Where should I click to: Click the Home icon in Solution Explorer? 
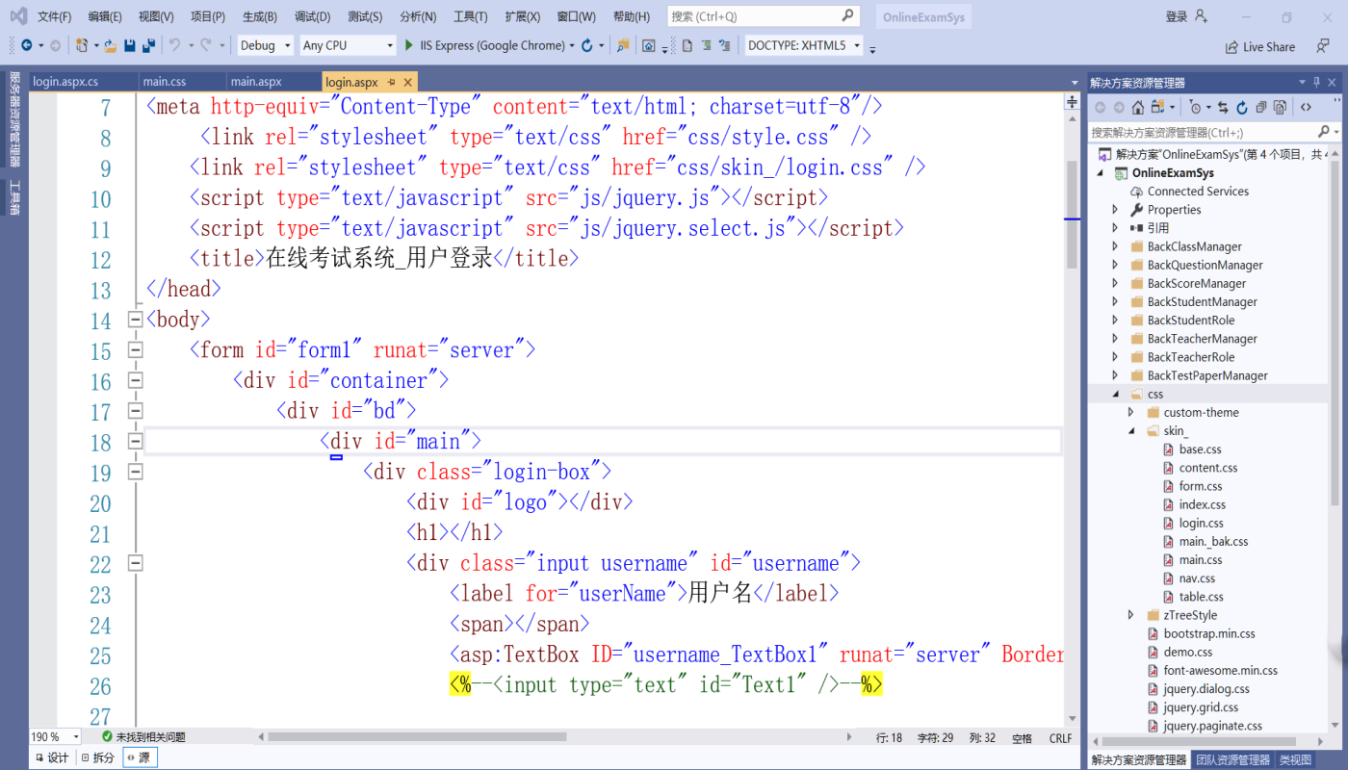point(1138,107)
